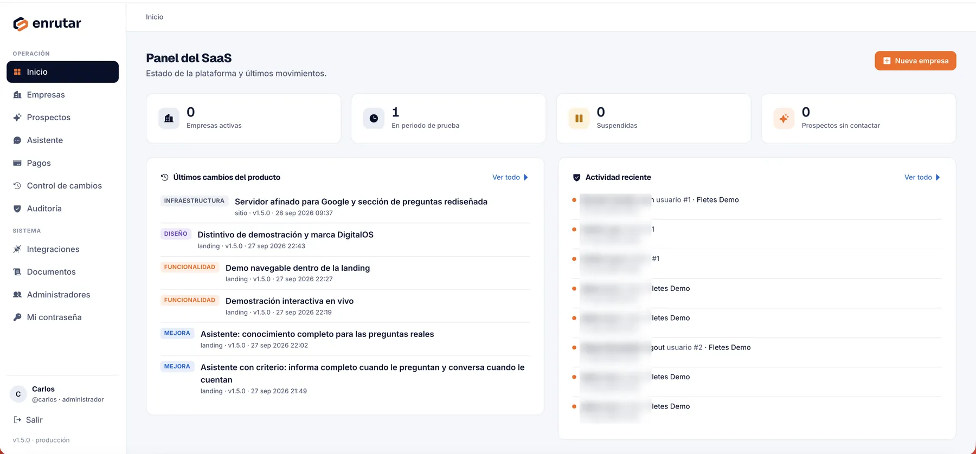Open Ver todo for Últimos cambios del producto

510,177
